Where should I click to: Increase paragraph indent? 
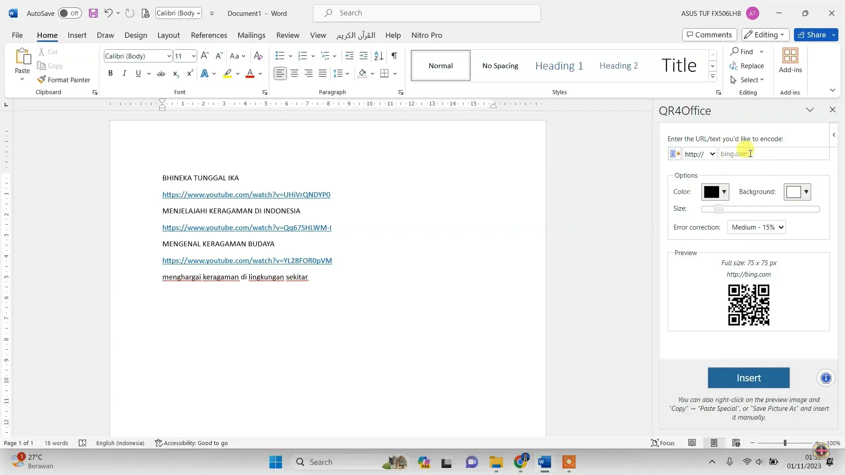[364, 56]
